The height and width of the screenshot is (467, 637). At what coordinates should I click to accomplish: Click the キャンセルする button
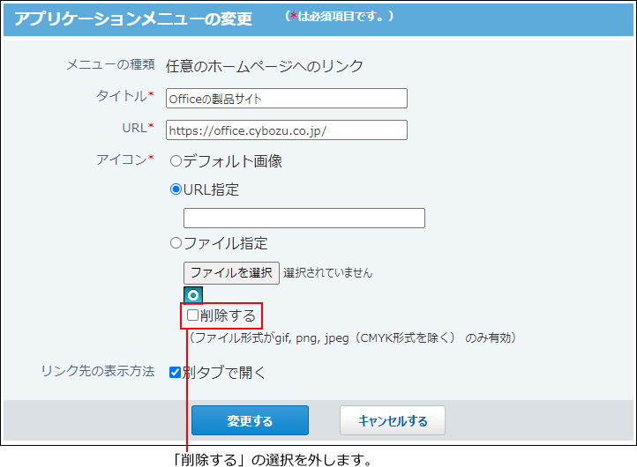coord(393,421)
